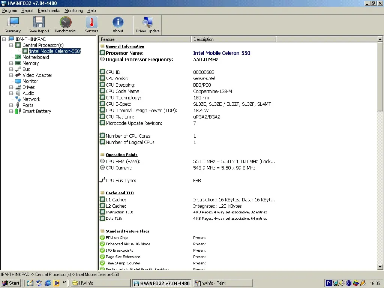Viewport: 384px width, 288px height.
Task: Open the Report menu
Action: tap(27, 10)
